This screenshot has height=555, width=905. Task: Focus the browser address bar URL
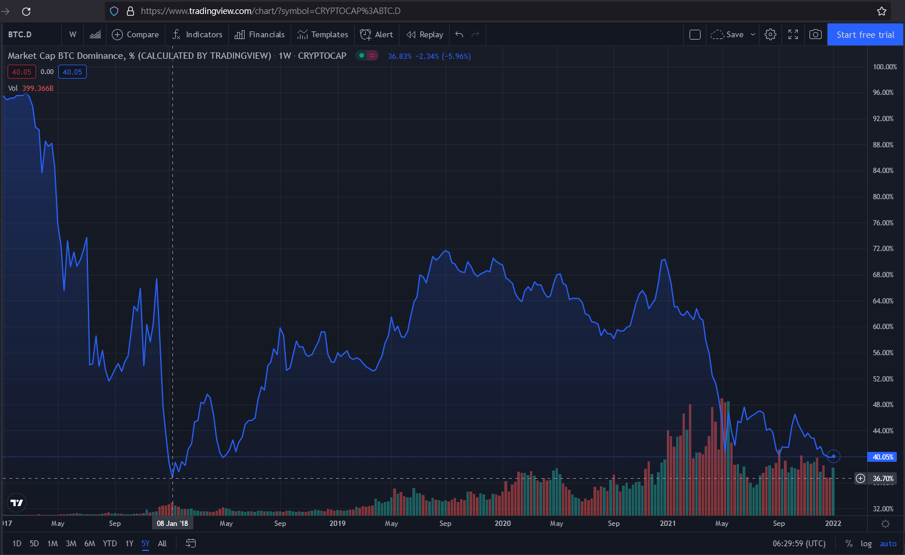click(271, 11)
